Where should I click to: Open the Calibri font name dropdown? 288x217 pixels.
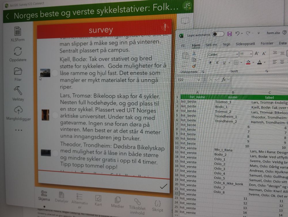click(x=237, y=54)
